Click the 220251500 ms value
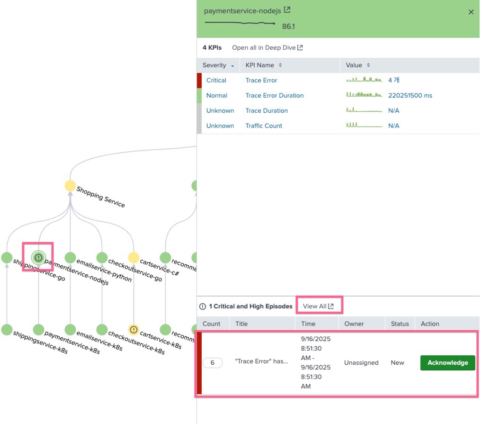The width and height of the screenshot is (481, 424). pos(410,96)
